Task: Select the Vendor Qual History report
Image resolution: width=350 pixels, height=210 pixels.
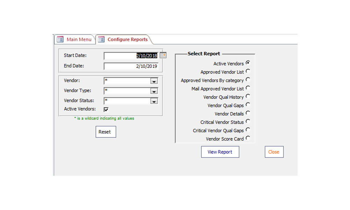Action: tap(248, 96)
